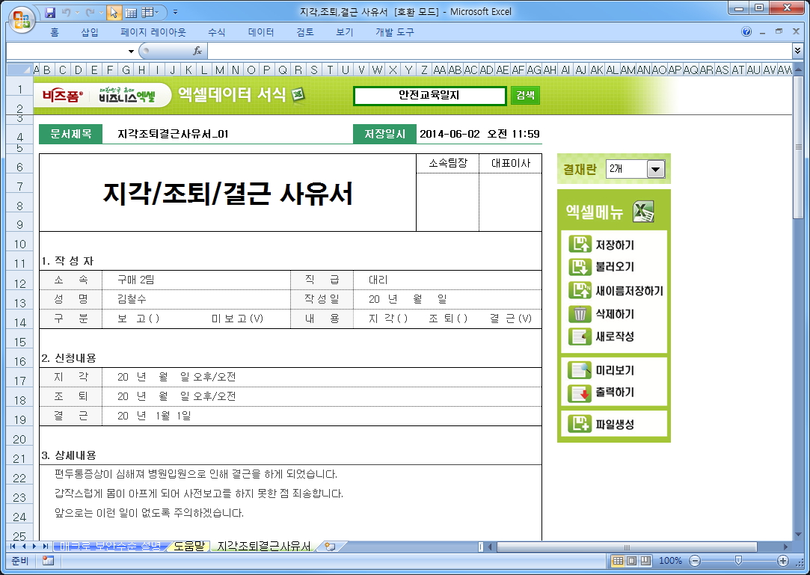The image size is (810, 575).
Task: Switch to the 지각조퇴결근사유서 sheet tab
Action: [263, 546]
